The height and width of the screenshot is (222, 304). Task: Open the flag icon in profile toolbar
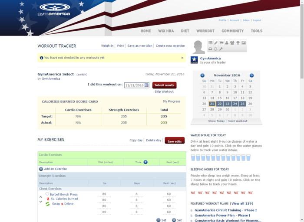221,43
